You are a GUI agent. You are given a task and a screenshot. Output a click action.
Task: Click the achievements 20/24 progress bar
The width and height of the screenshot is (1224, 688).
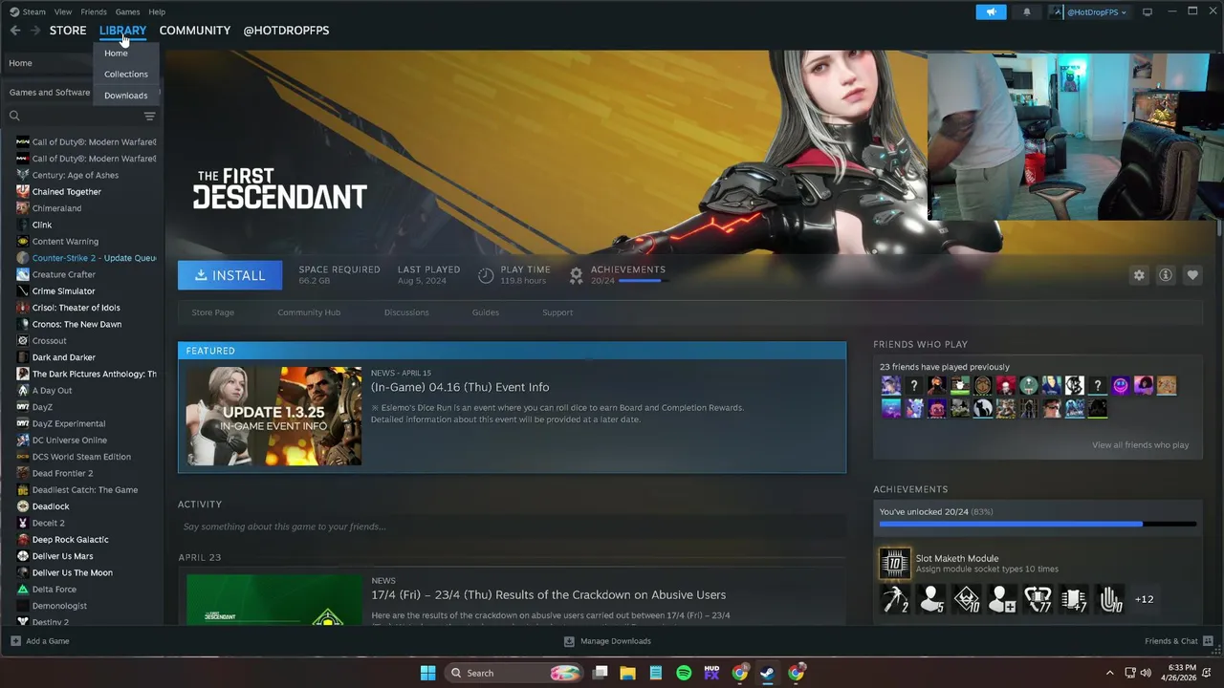click(x=1038, y=524)
